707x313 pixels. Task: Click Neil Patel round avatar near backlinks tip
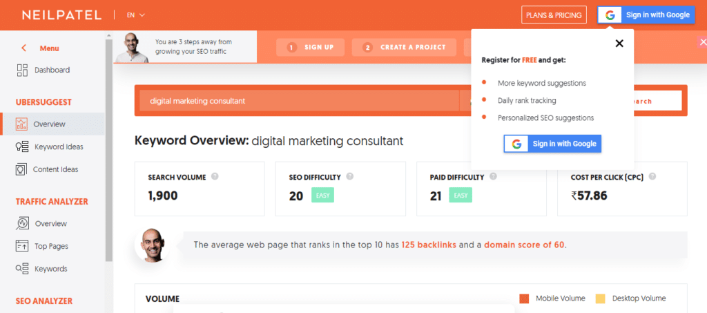click(x=153, y=245)
